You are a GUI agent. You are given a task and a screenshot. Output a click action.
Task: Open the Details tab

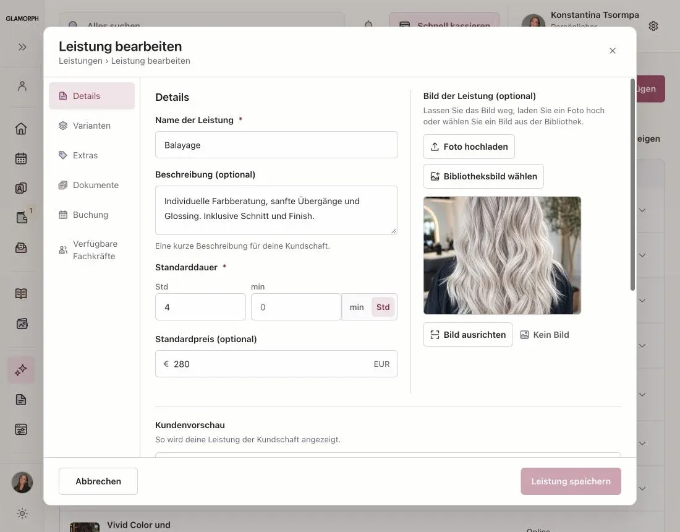pyautogui.click(x=91, y=96)
